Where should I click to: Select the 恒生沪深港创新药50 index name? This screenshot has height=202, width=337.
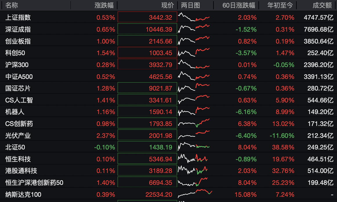[x=35, y=183]
